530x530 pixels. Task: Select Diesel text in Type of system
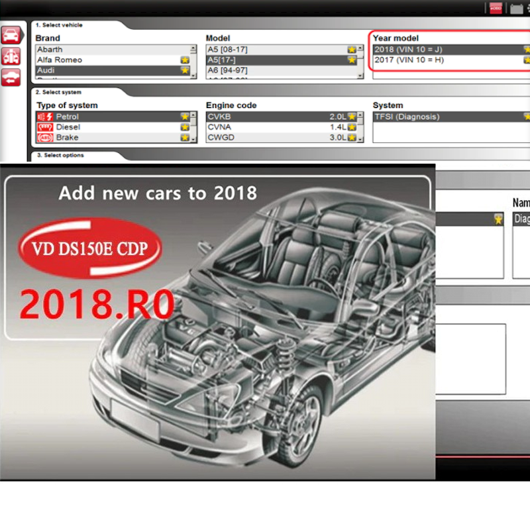(x=68, y=127)
